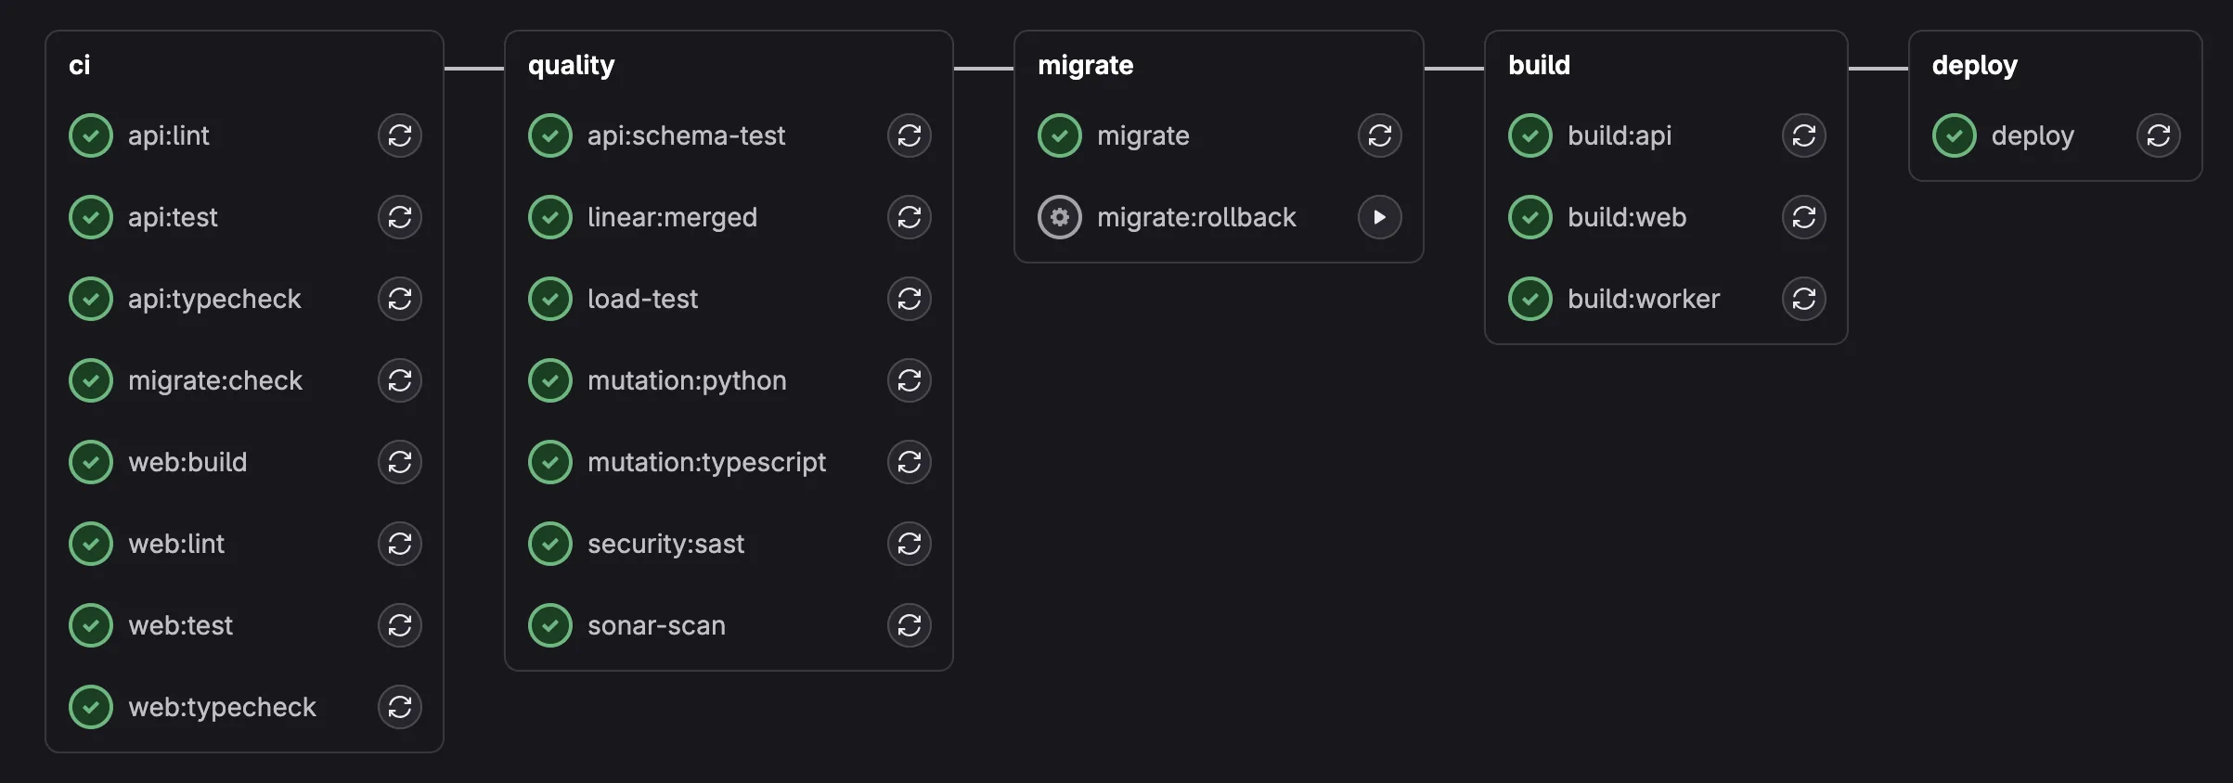Run the migrate:rollback manual job

[1379, 217]
